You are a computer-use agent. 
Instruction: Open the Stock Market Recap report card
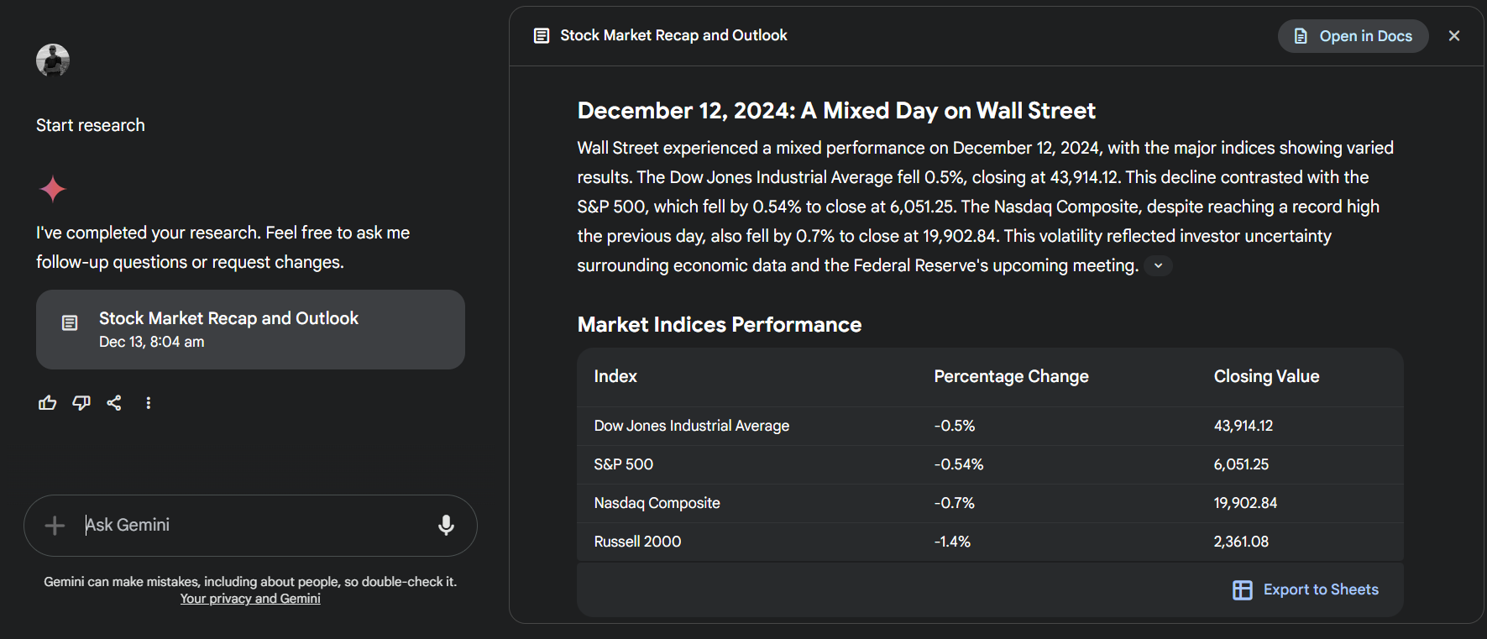tap(250, 329)
